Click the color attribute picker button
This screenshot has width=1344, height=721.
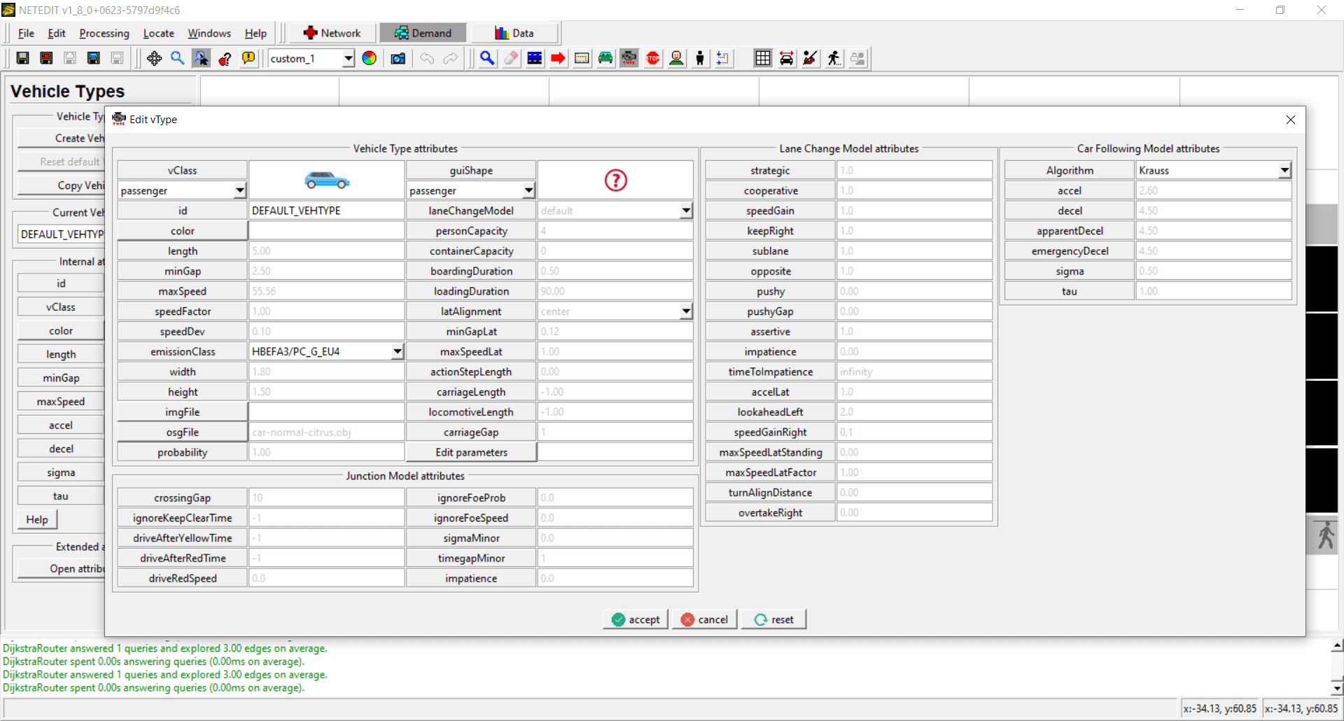click(x=182, y=231)
